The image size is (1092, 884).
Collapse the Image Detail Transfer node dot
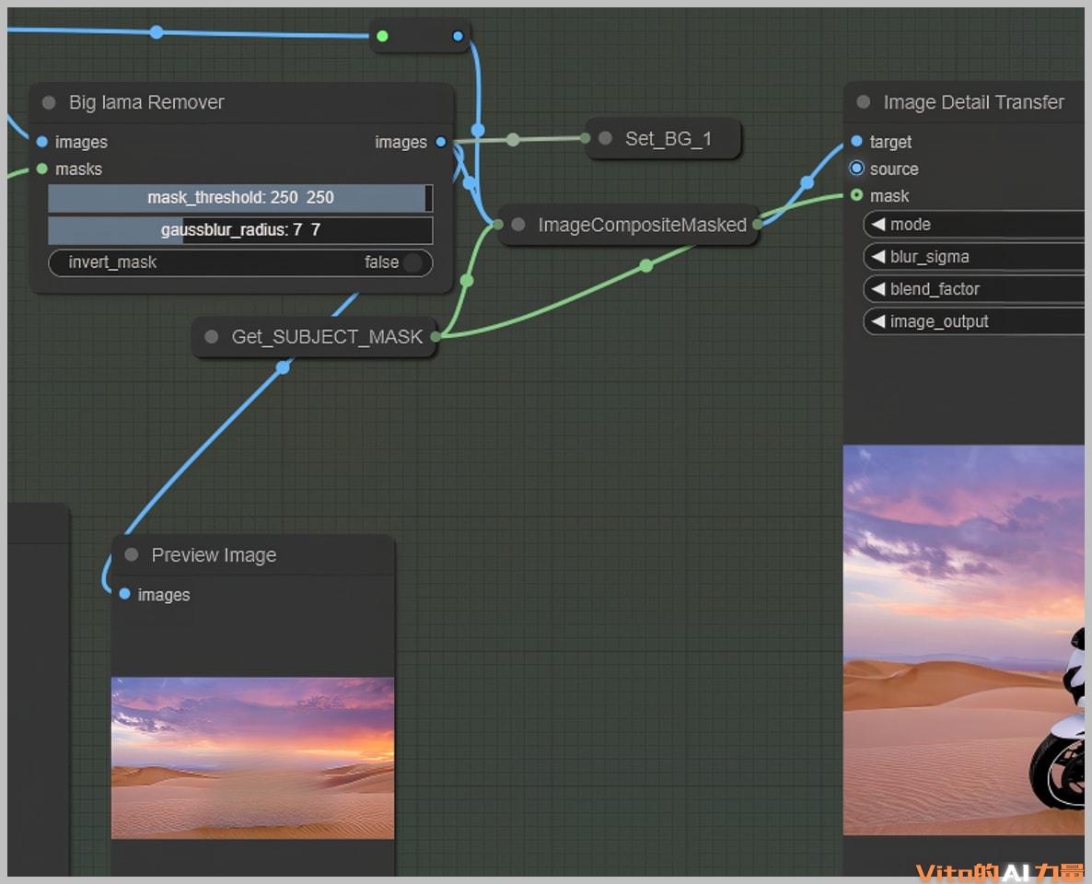(x=864, y=102)
